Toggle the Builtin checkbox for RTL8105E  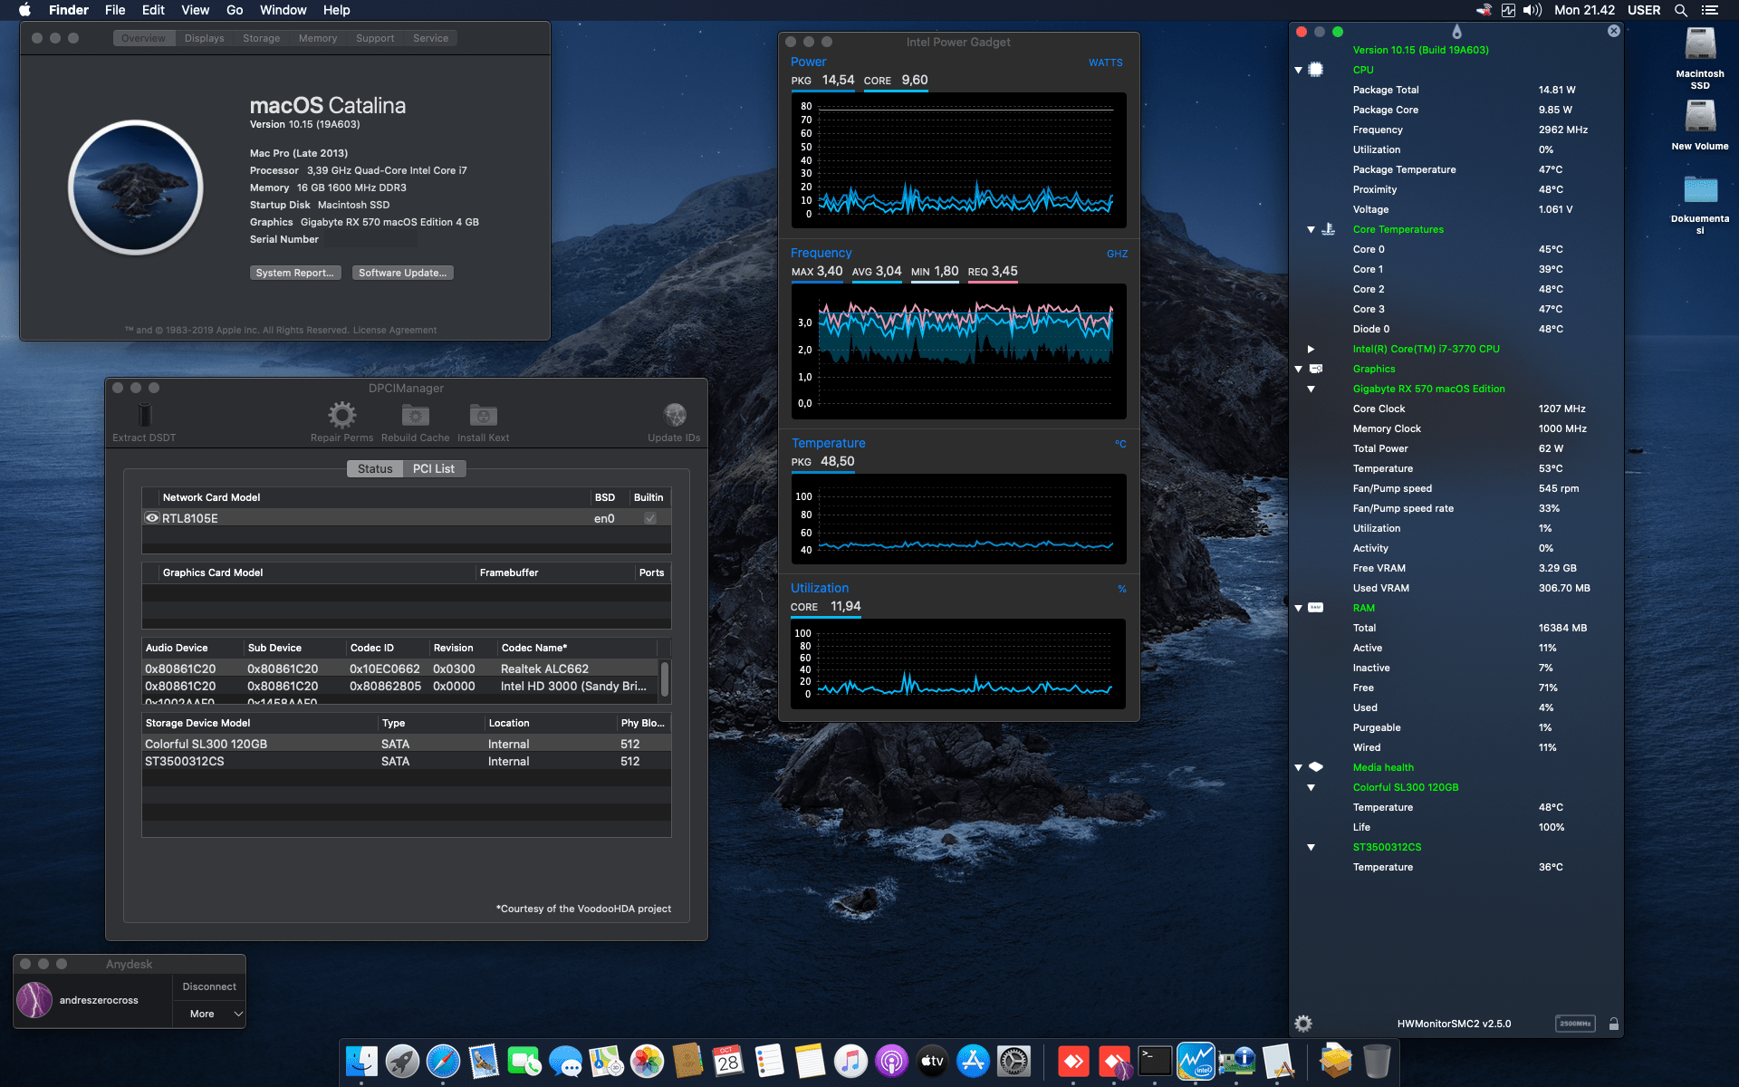649,517
